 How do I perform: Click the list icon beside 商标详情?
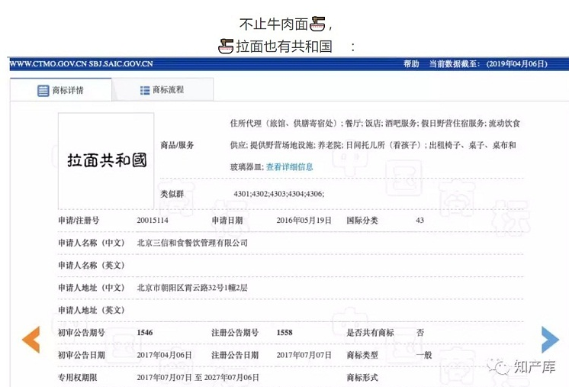43,91
